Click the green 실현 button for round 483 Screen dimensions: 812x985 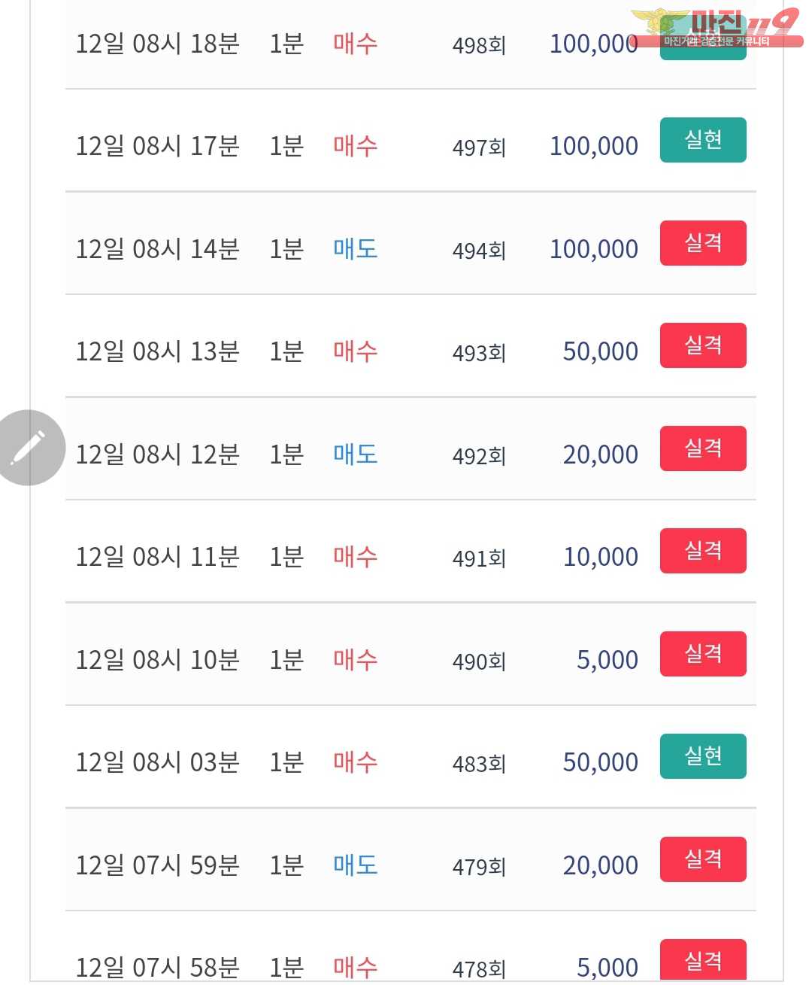pos(702,756)
